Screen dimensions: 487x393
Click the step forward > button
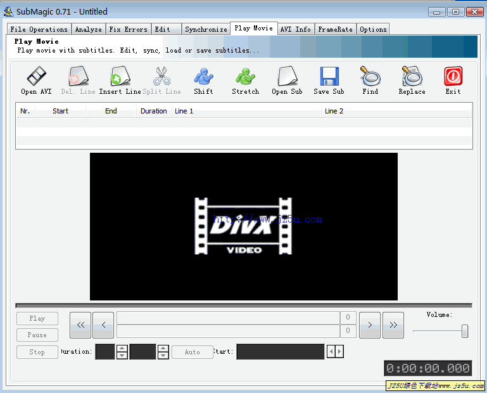(370, 325)
